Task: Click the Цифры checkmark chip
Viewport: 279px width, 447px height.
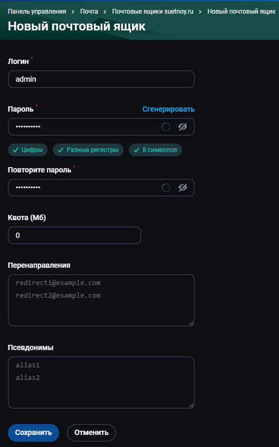Action: (x=28, y=150)
